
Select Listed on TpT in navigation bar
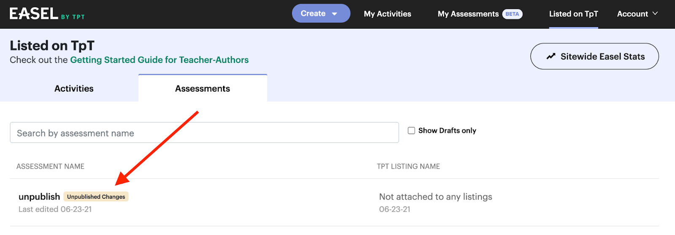(x=573, y=14)
